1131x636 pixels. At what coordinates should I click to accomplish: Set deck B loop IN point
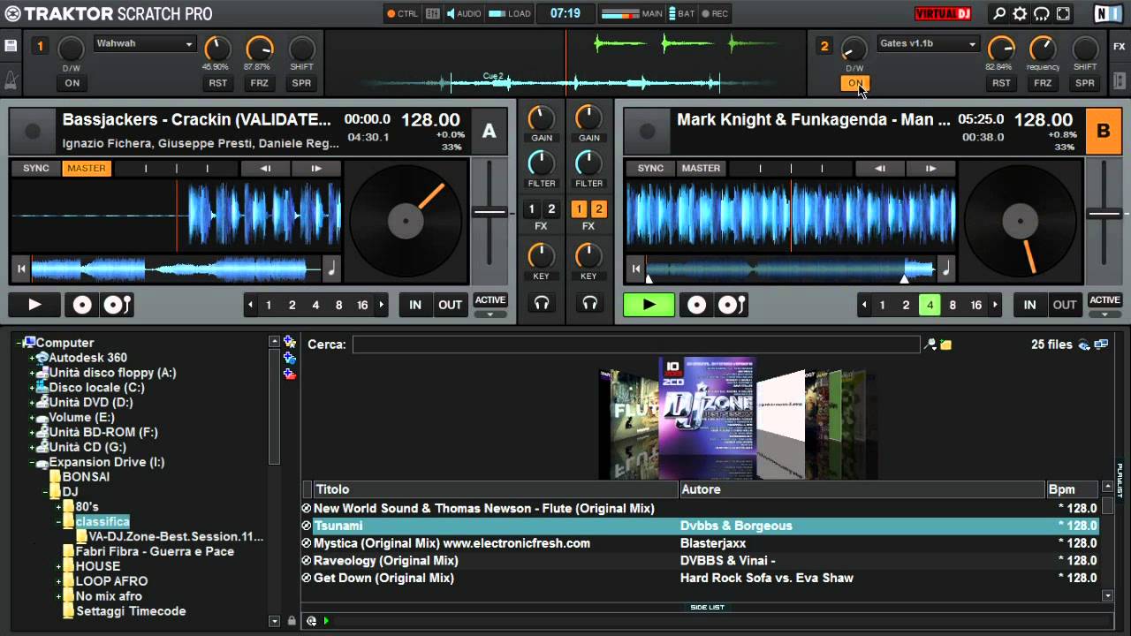pyautogui.click(x=1029, y=305)
